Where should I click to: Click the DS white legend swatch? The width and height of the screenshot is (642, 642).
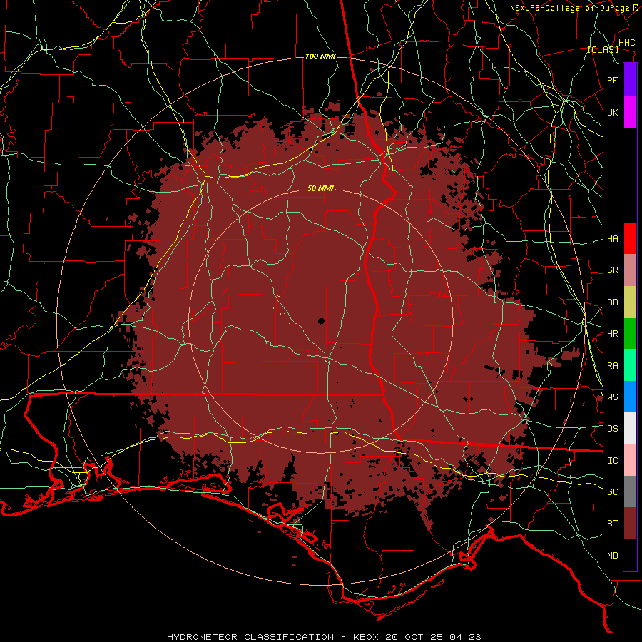(630, 428)
